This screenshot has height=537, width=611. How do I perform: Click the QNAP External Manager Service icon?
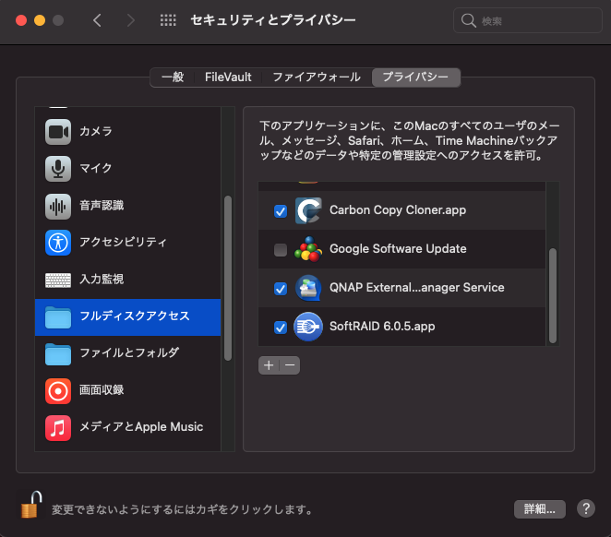[x=308, y=288]
